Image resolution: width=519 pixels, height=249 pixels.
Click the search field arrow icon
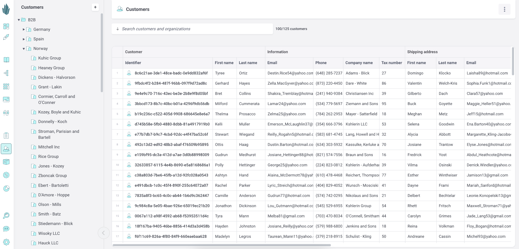click(118, 29)
